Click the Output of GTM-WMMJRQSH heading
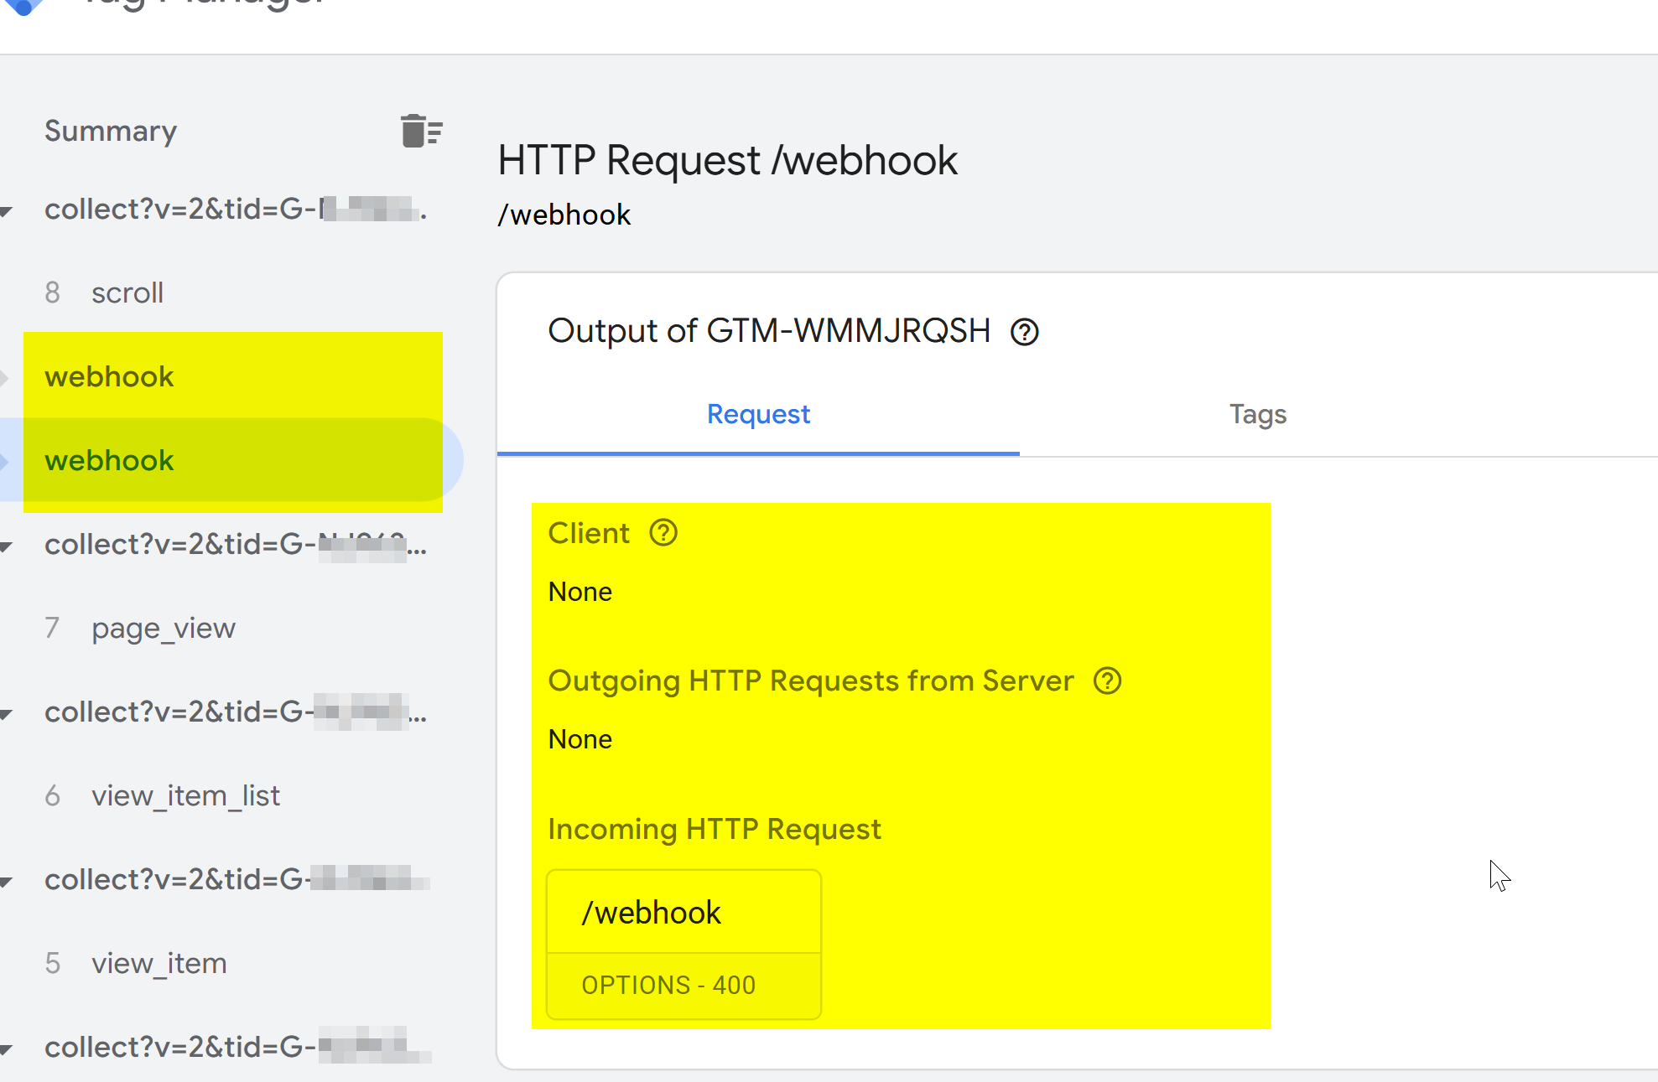1658x1082 pixels. click(769, 330)
